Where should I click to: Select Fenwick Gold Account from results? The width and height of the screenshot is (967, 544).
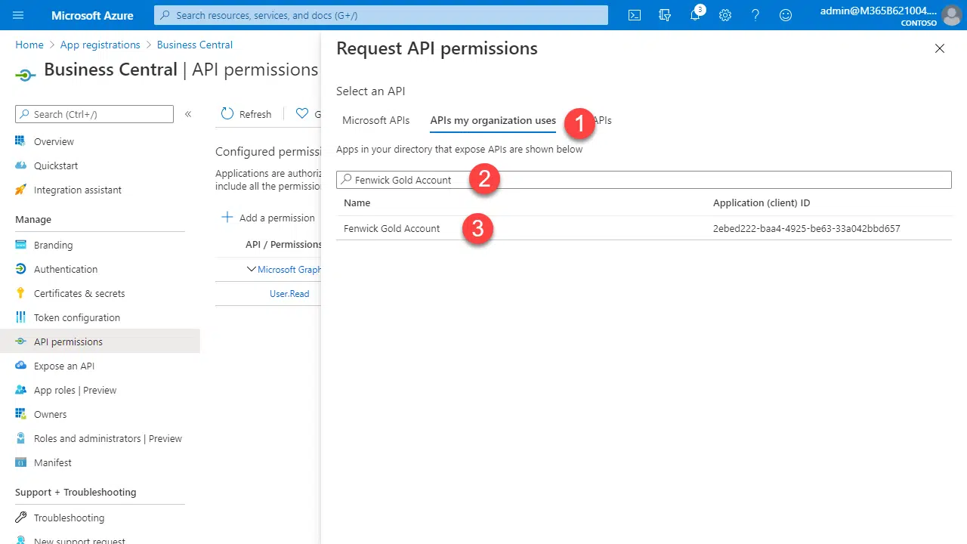pyautogui.click(x=391, y=228)
